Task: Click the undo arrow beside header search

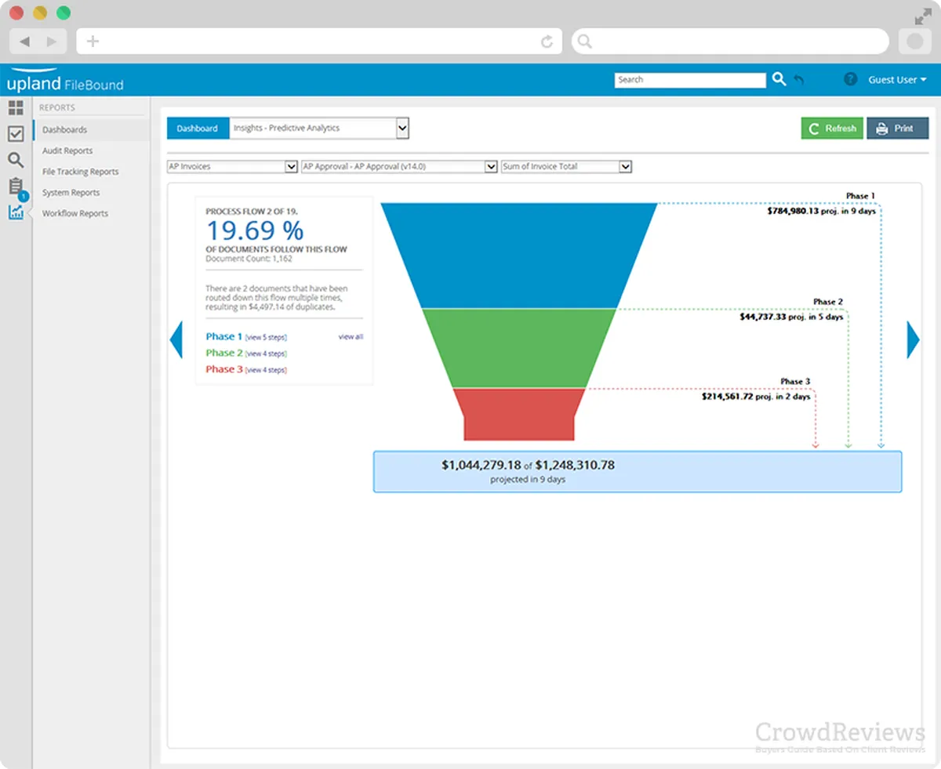Action: pyautogui.click(x=799, y=80)
